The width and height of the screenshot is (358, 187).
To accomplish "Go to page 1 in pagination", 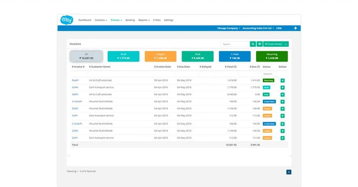I will click(x=288, y=172).
